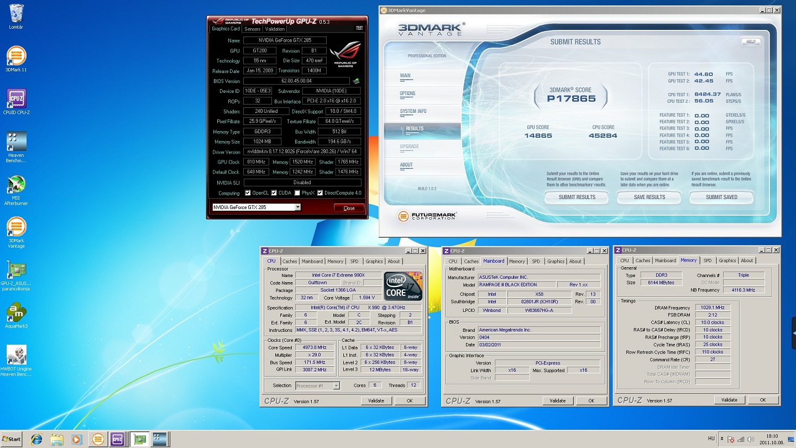Open the Start menu
The width and height of the screenshot is (796, 448).
[x=12, y=439]
